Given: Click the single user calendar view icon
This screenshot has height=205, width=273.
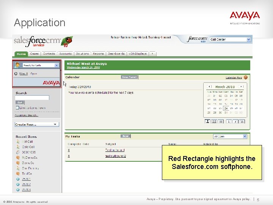Looking at the screenshot, I should coord(207,121).
